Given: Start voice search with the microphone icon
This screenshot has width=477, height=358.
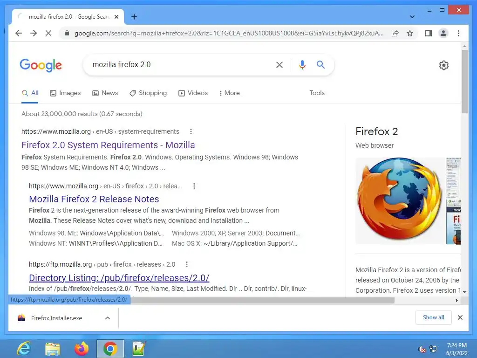Looking at the screenshot, I should click(302, 64).
